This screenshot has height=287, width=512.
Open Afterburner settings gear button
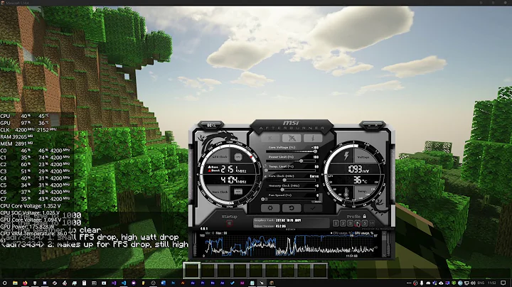[x=270, y=208]
